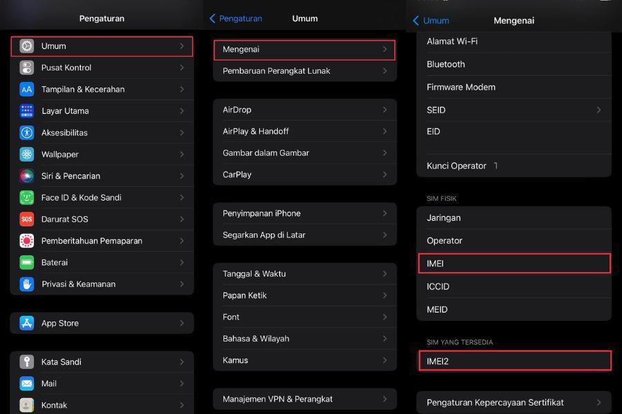Select the ICCID row
The image size is (622, 414).
click(x=513, y=286)
